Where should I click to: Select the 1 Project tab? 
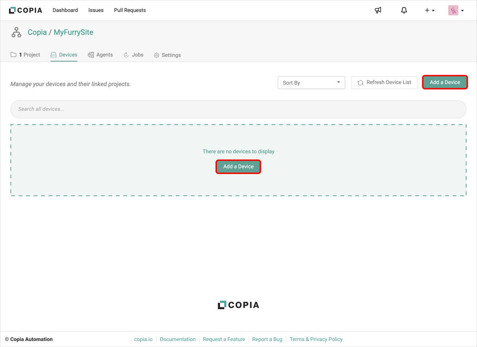coord(25,55)
